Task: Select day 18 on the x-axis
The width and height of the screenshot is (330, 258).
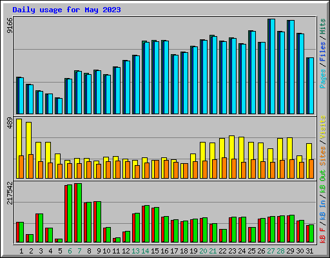Action: pyautogui.click(x=184, y=251)
